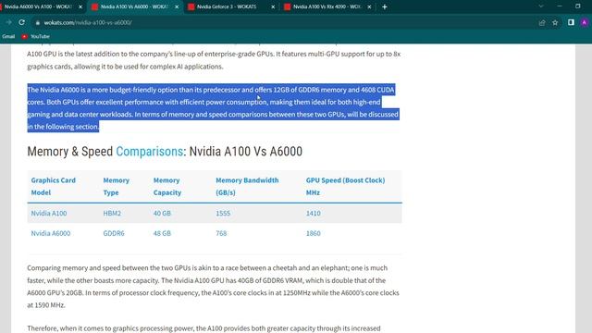Switch to Nvidia Geforce 3 tab
The image size is (592, 333).
231,6
